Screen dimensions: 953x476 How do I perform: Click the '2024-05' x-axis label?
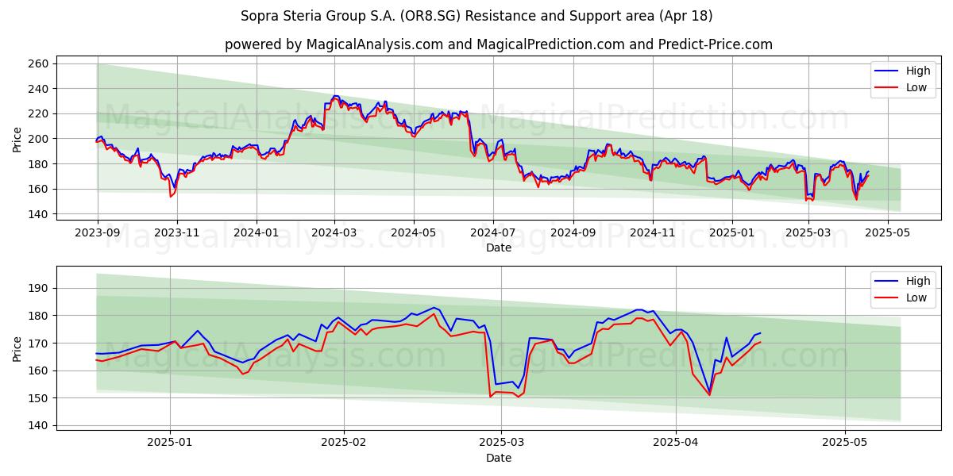tap(413, 233)
